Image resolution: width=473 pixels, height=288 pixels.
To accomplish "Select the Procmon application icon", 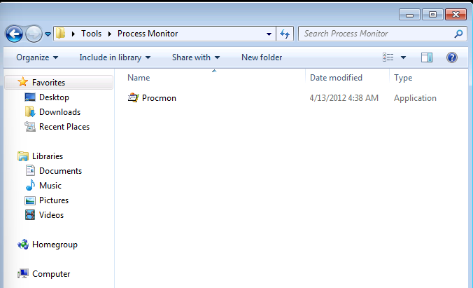I will [133, 98].
